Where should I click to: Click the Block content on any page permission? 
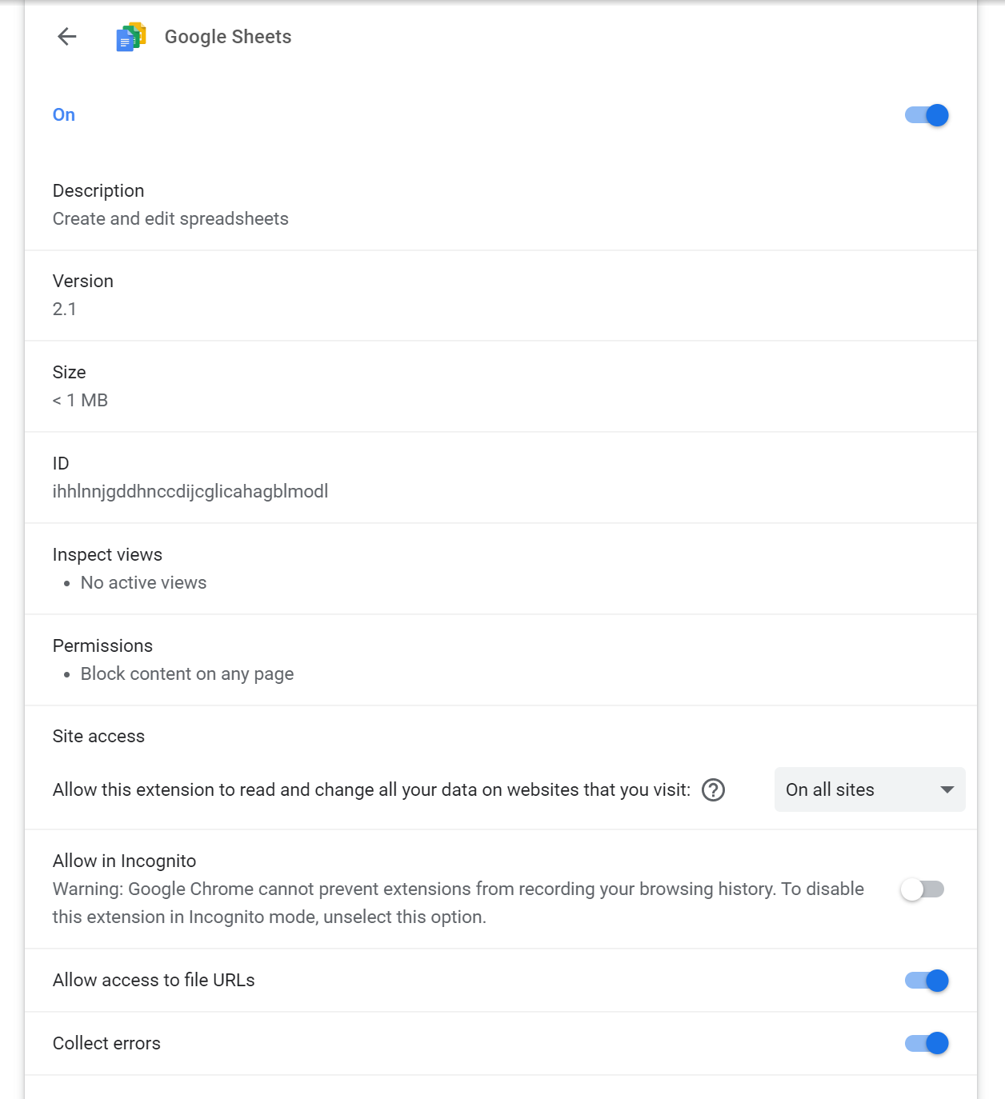(x=187, y=674)
